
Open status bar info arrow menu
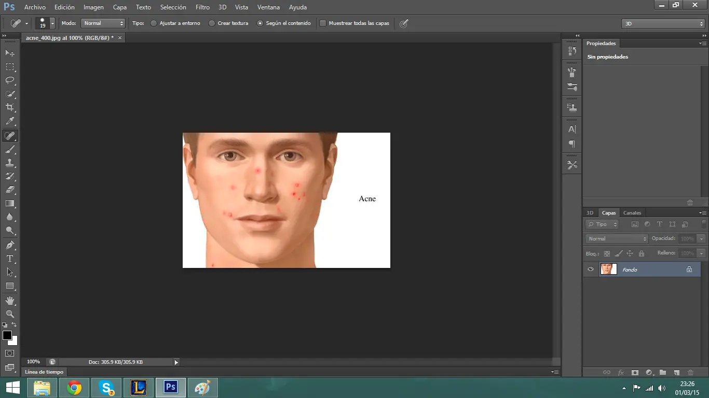[x=176, y=362]
